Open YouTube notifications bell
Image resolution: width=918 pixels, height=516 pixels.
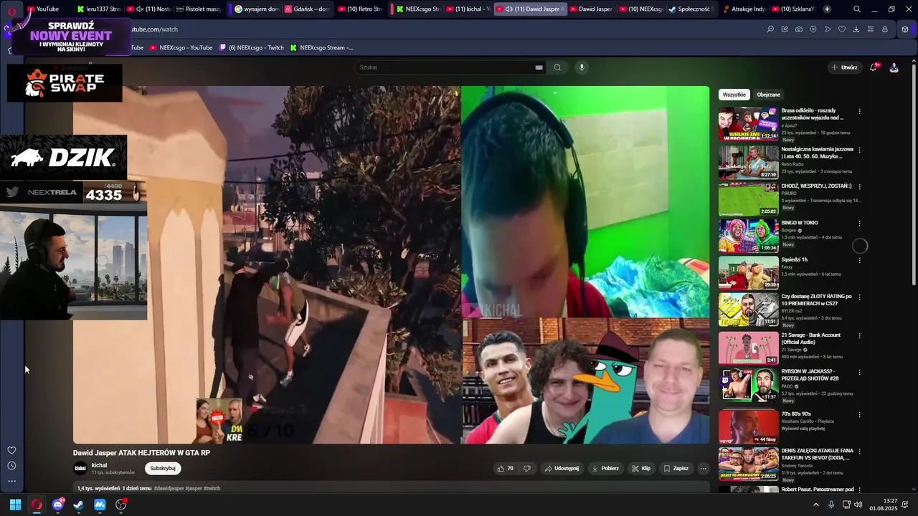[x=874, y=67]
